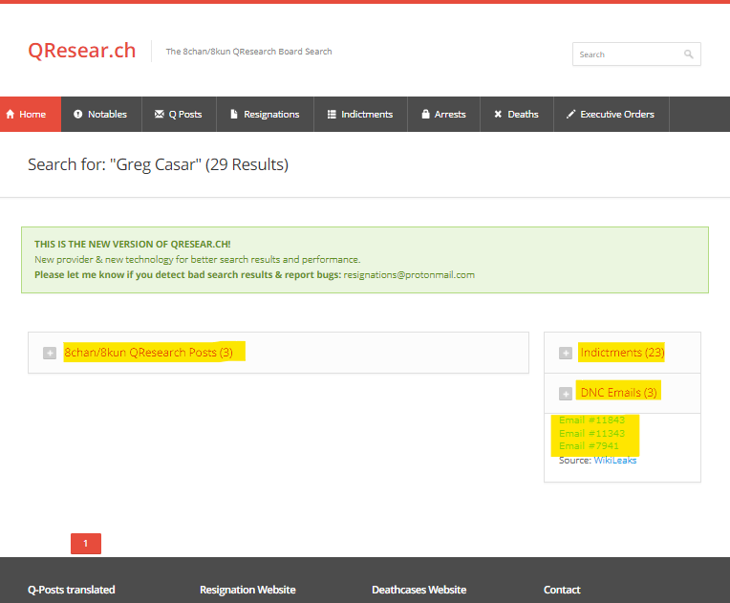Image resolution: width=730 pixels, height=603 pixels.
Task: Click the 8chan/8kun QResearch Board Search tagline
Action: (249, 52)
